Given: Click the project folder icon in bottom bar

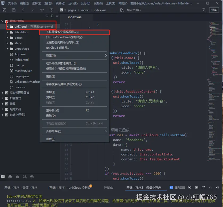Looking at the screenshot, I should (x=3, y=176).
